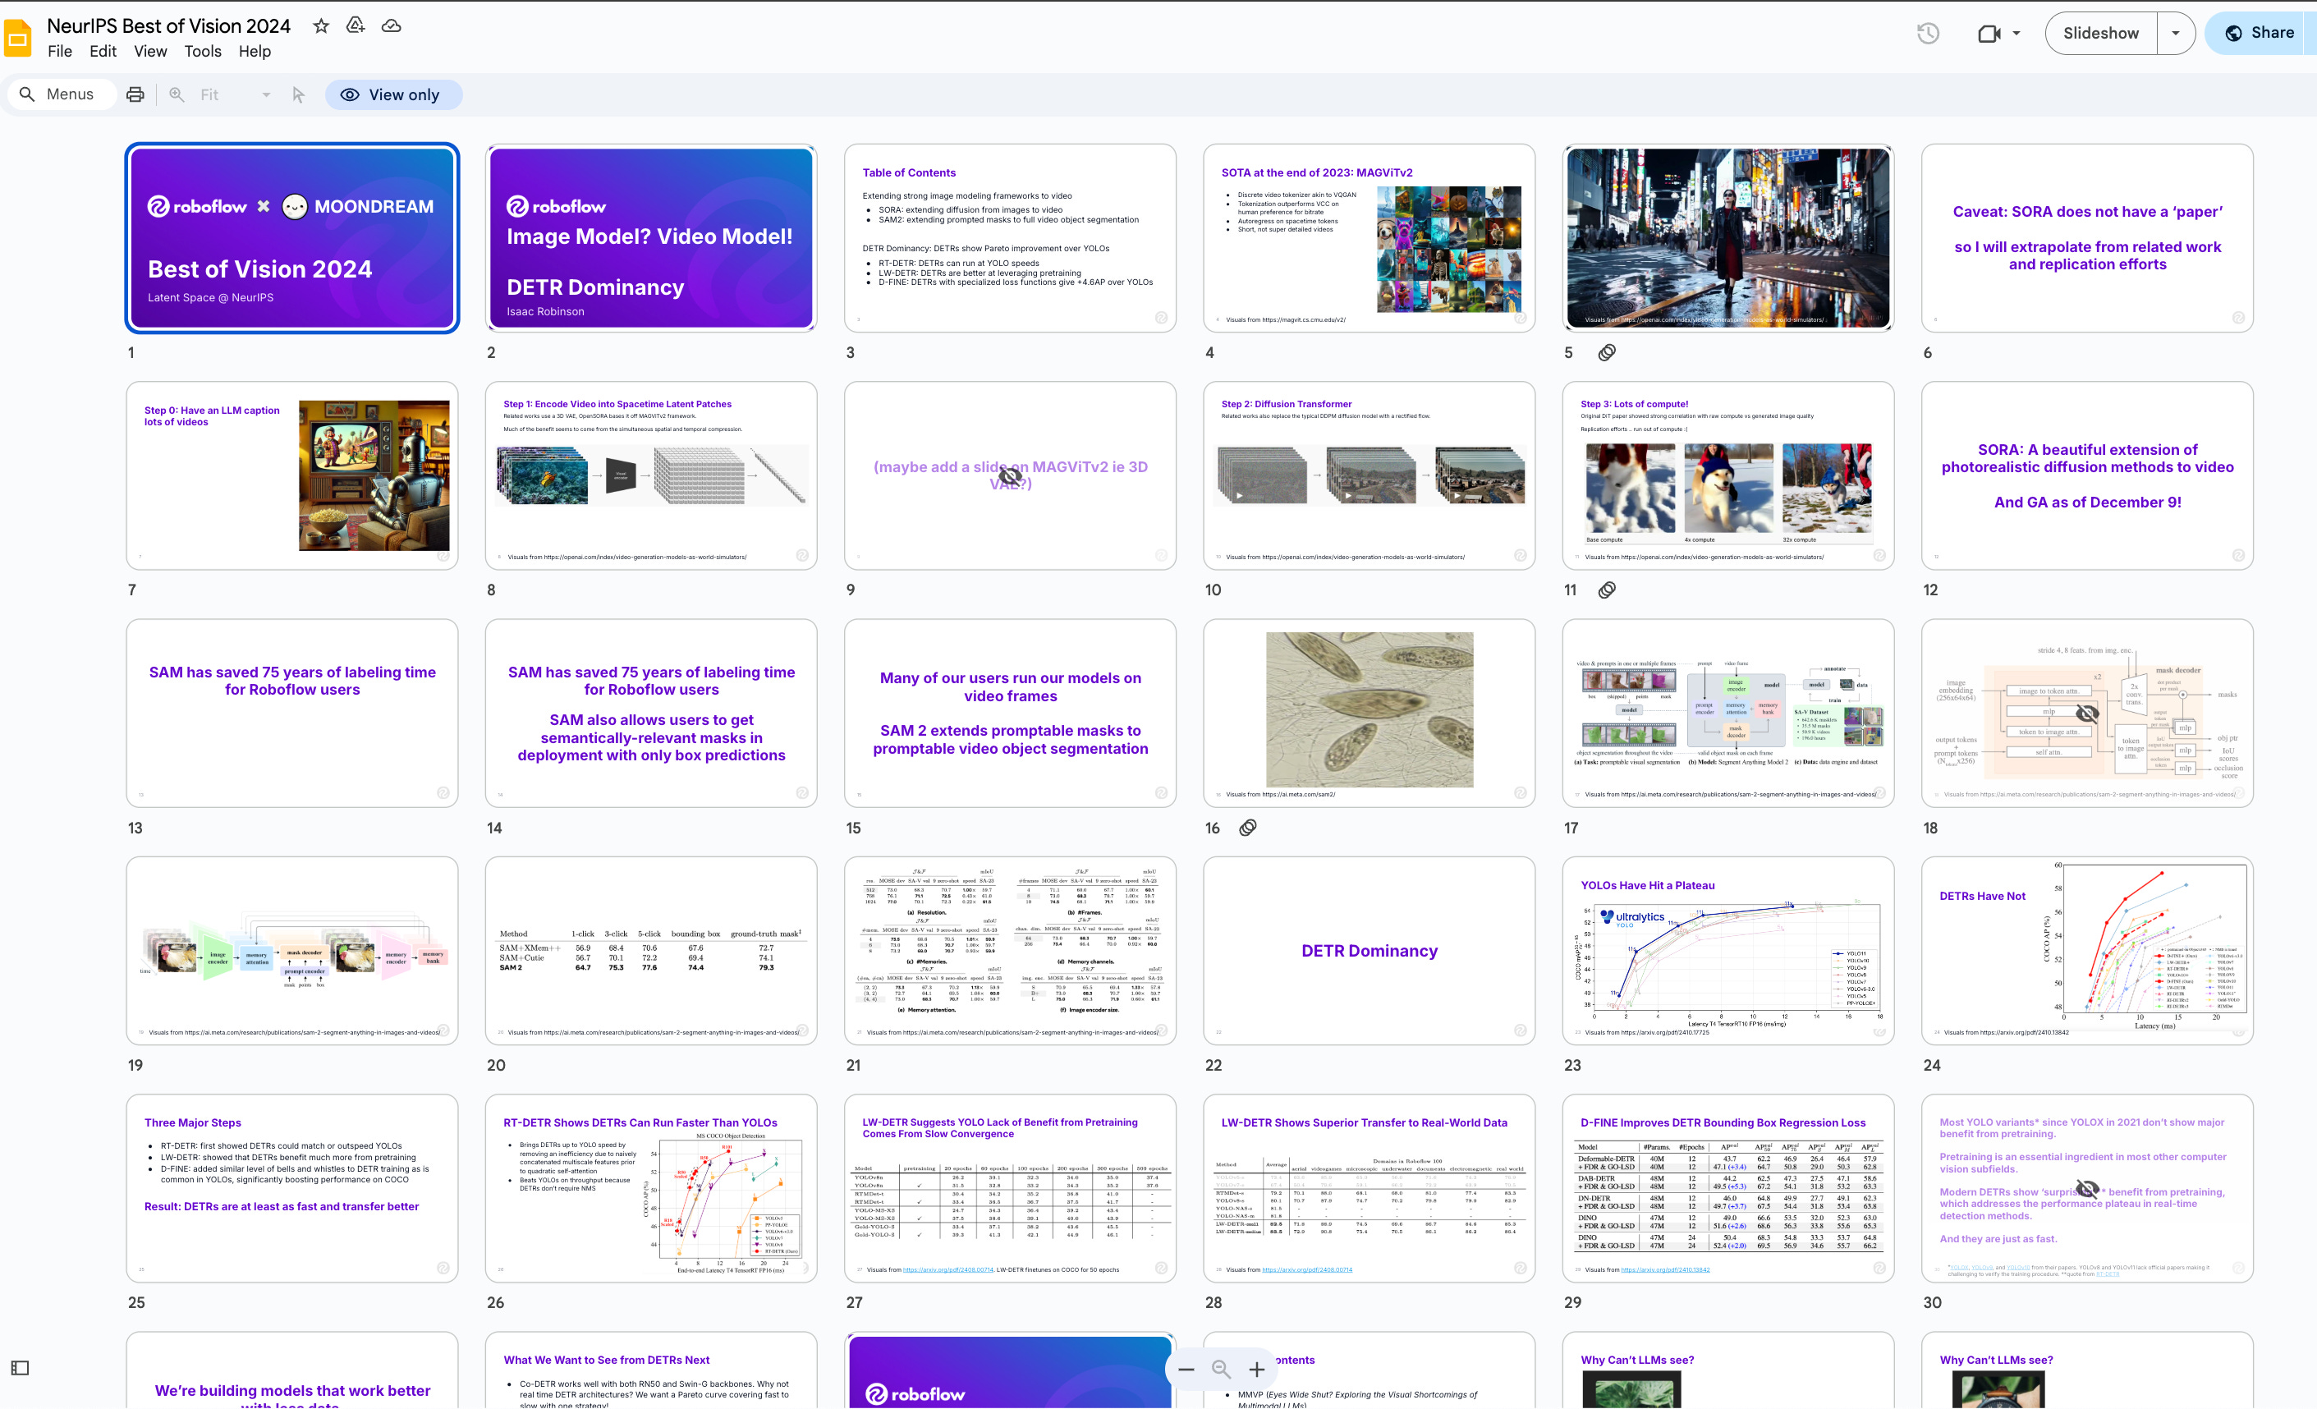Click the Share button
The width and height of the screenshot is (2317, 1409).
coord(2260,33)
